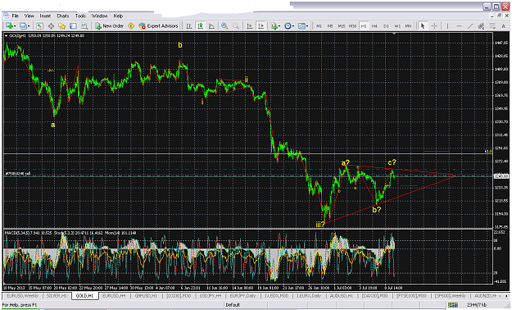Image resolution: width=512 pixels, height=310 pixels.
Task: Set the timeframe to H4
Action: click(x=375, y=26)
